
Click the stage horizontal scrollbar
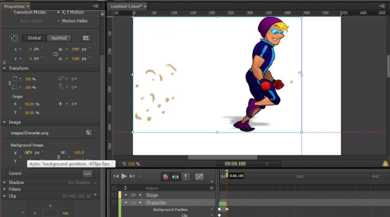tap(223, 158)
